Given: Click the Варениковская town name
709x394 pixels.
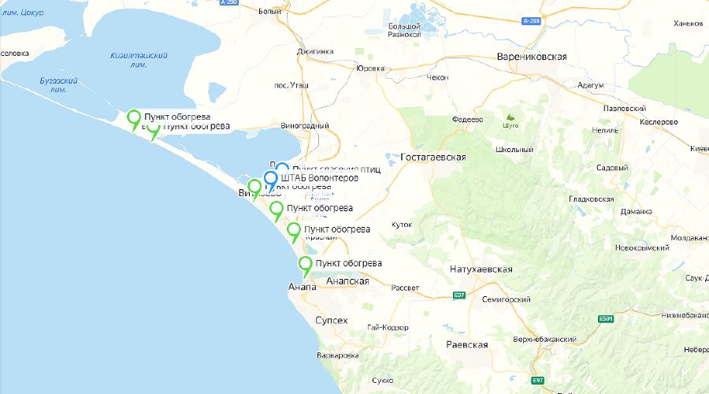Looking at the screenshot, I should pyautogui.click(x=532, y=57).
